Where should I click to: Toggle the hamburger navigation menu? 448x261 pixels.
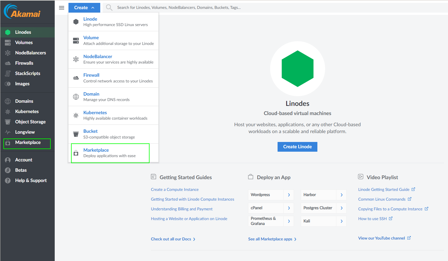coord(62,7)
